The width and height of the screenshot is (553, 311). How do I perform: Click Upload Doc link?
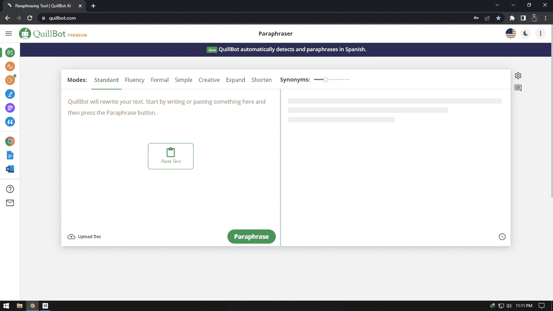click(90, 237)
